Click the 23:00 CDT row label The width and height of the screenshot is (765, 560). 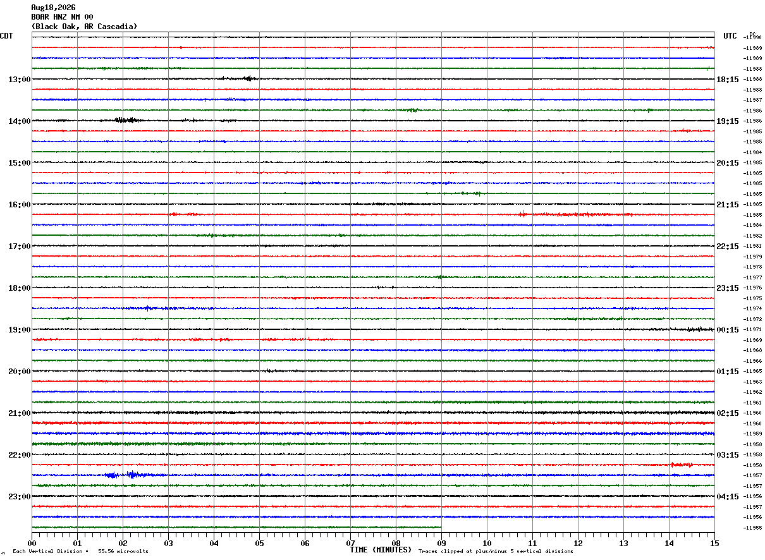[19, 497]
